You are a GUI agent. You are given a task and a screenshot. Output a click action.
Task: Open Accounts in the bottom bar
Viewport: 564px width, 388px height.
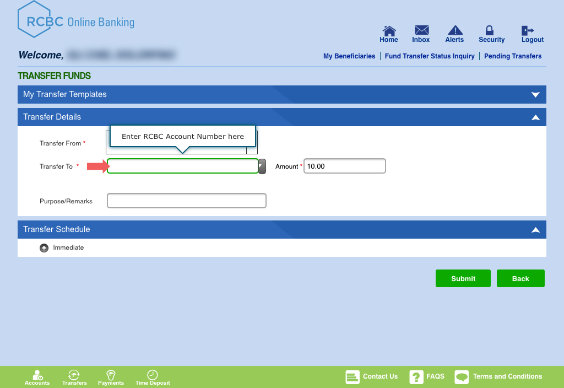(x=37, y=378)
